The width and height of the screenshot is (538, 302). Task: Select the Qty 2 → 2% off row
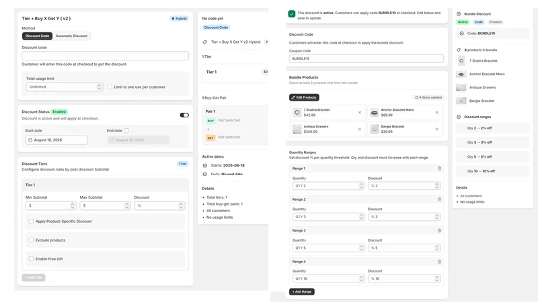coord(492,128)
